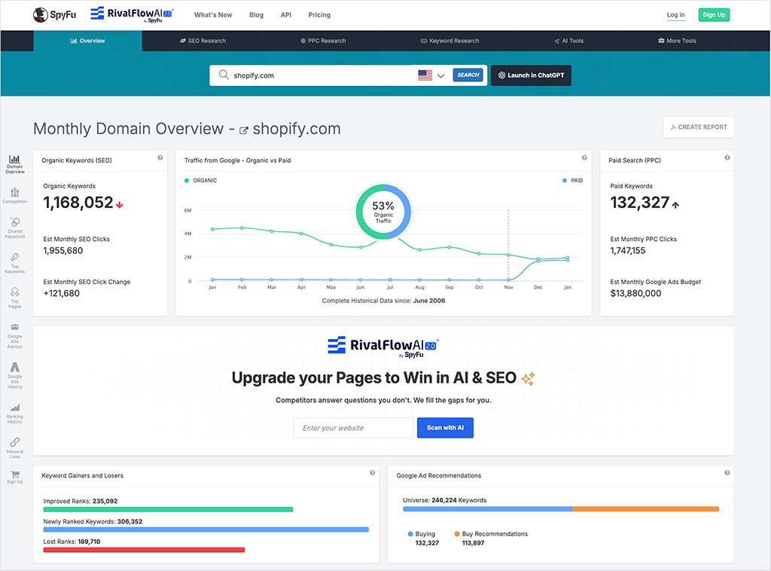Open the country selector dropdown
The image size is (771, 571).
pyautogui.click(x=433, y=75)
